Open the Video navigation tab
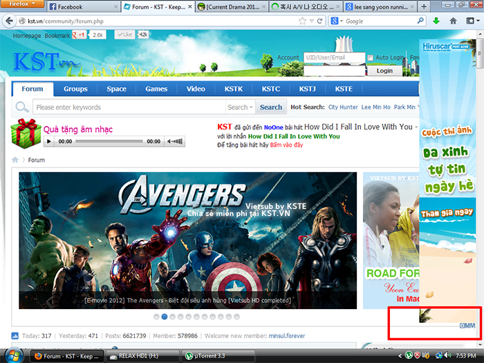 click(196, 89)
